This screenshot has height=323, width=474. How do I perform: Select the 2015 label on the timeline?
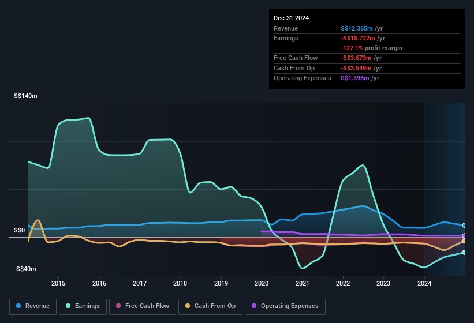pos(58,283)
